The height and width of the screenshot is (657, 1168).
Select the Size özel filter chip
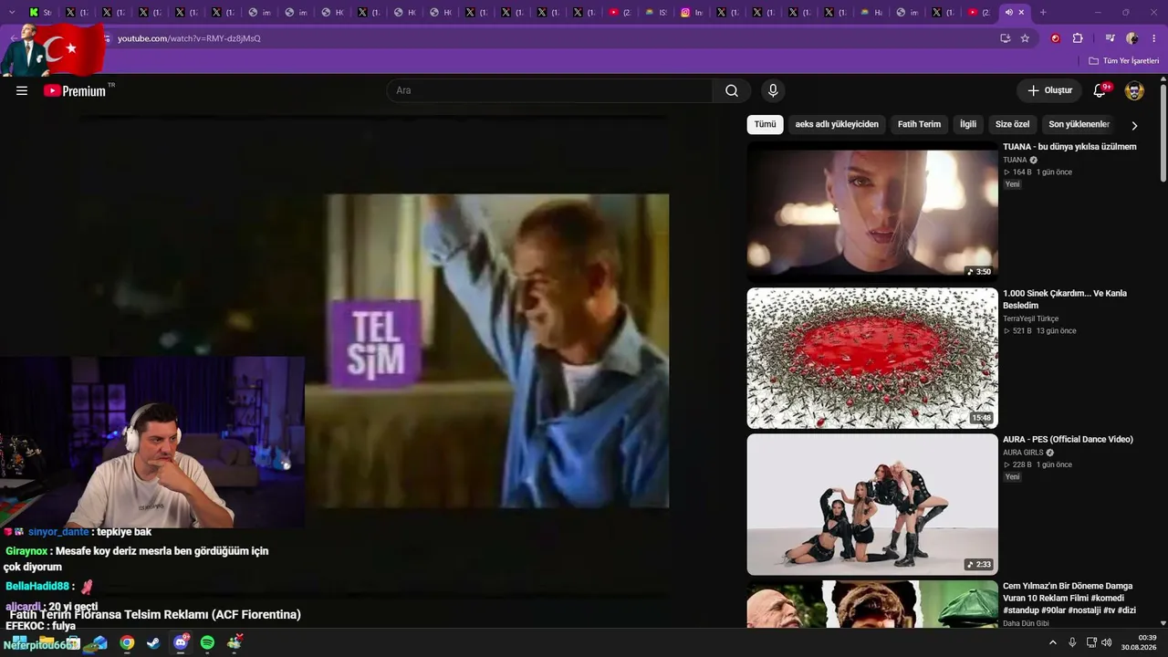pyautogui.click(x=1012, y=124)
